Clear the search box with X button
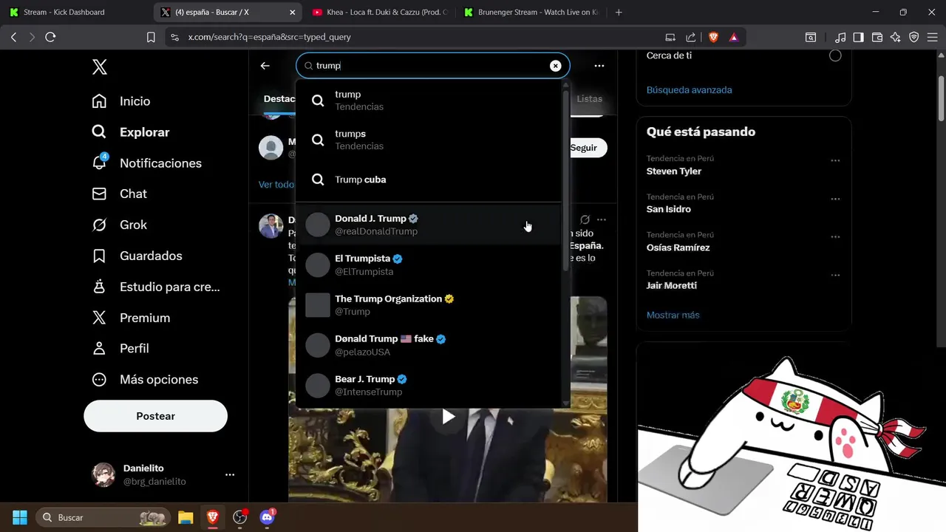The height and width of the screenshot is (532, 946). [555, 66]
